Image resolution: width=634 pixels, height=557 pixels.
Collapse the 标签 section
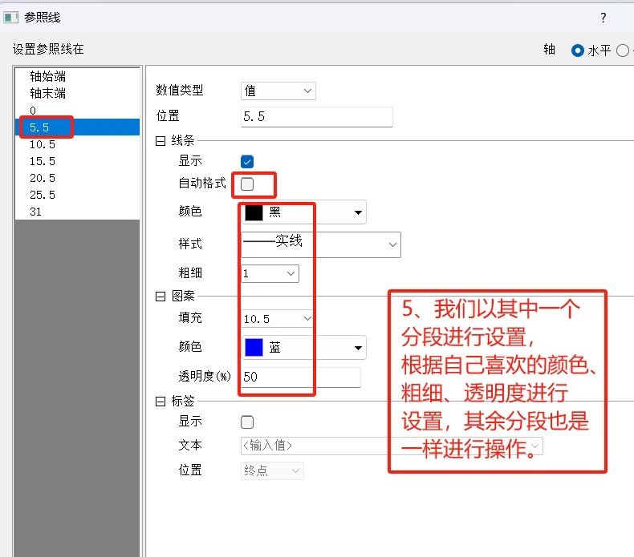[x=161, y=401]
